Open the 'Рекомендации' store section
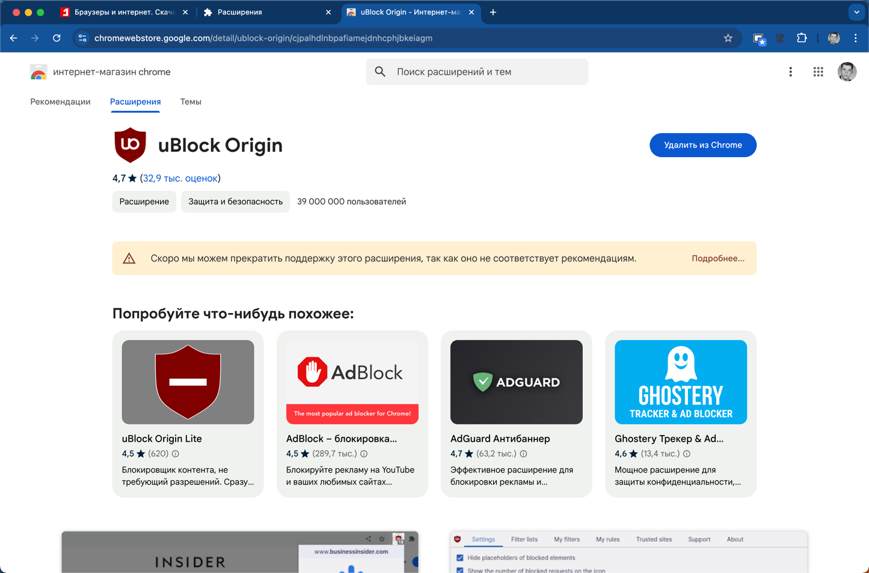Image resolution: width=869 pixels, height=573 pixels. click(x=60, y=102)
